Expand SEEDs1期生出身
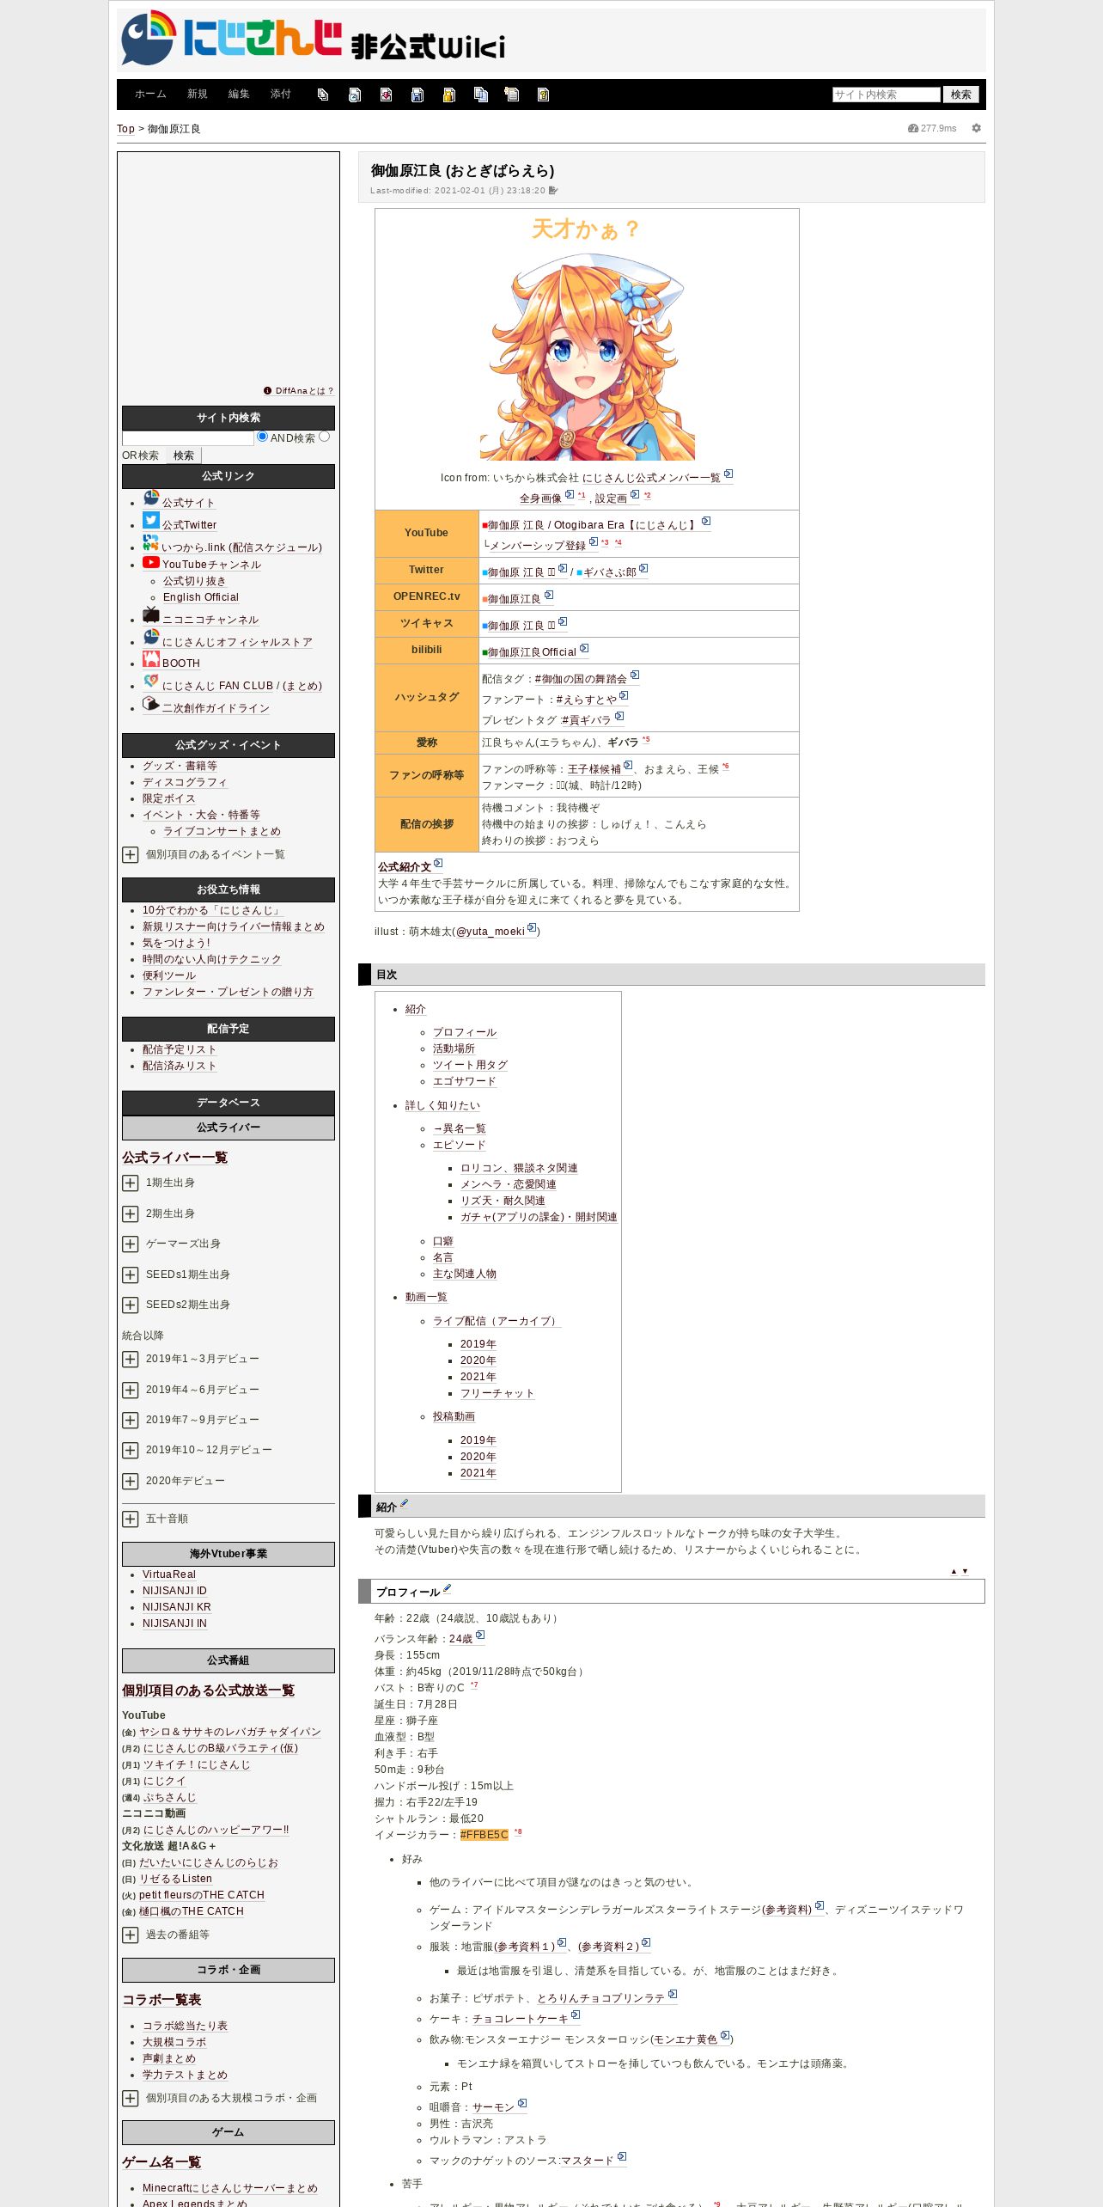The height and width of the screenshot is (2207, 1103). 130,1275
